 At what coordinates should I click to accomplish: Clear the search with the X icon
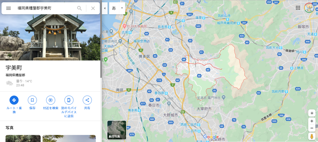(93, 8)
